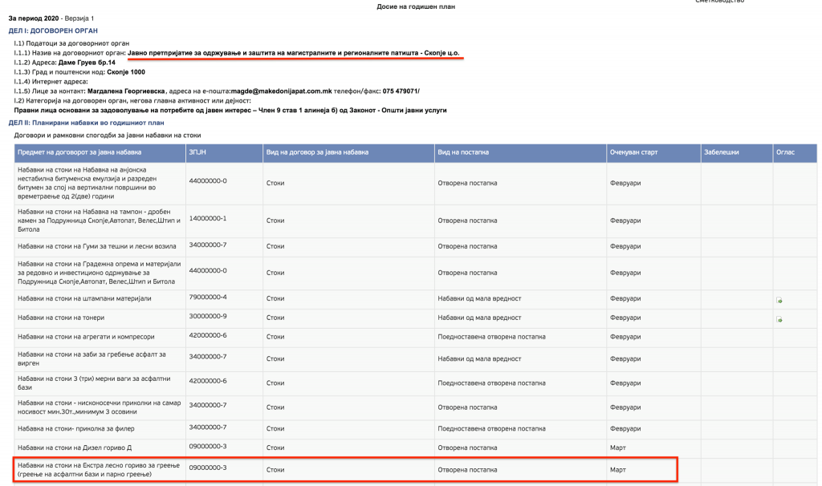Open the notice icon for тонери row
Screen dimensions: 822x486
point(779,319)
